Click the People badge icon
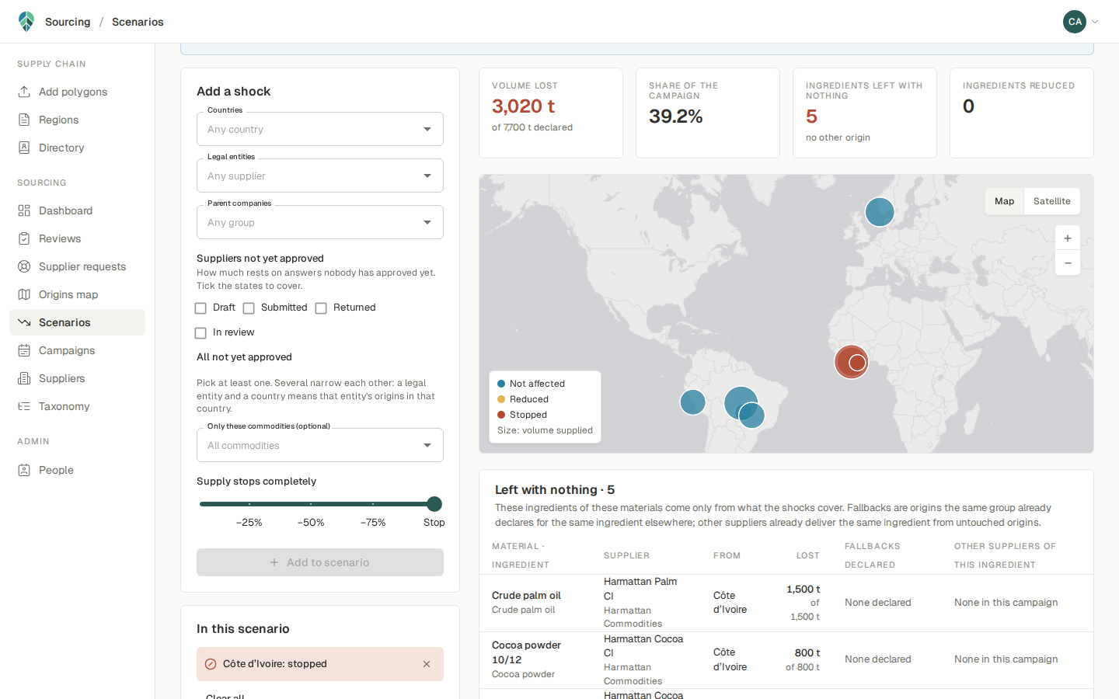The width and height of the screenshot is (1119, 699). point(24,470)
